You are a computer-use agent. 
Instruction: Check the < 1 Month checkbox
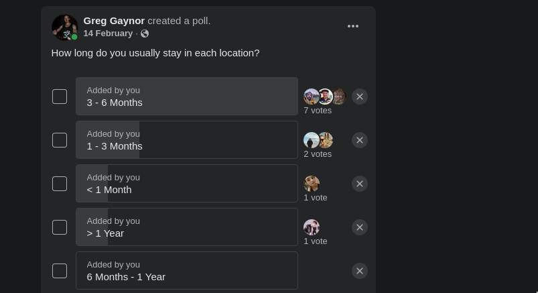pos(60,184)
